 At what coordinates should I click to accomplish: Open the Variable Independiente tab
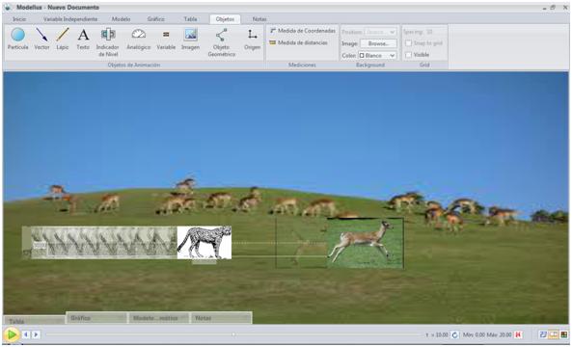(x=70, y=19)
